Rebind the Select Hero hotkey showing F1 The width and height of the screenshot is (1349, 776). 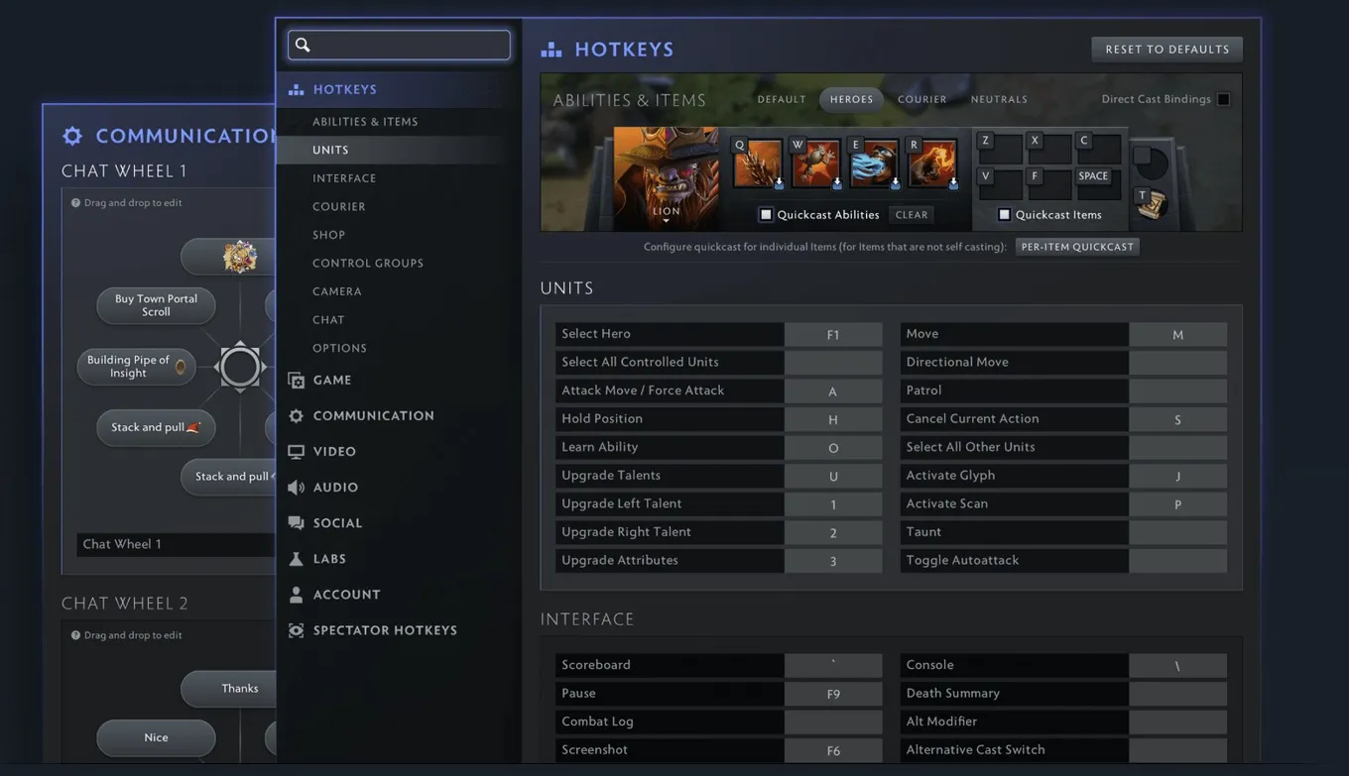coord(833,335)
